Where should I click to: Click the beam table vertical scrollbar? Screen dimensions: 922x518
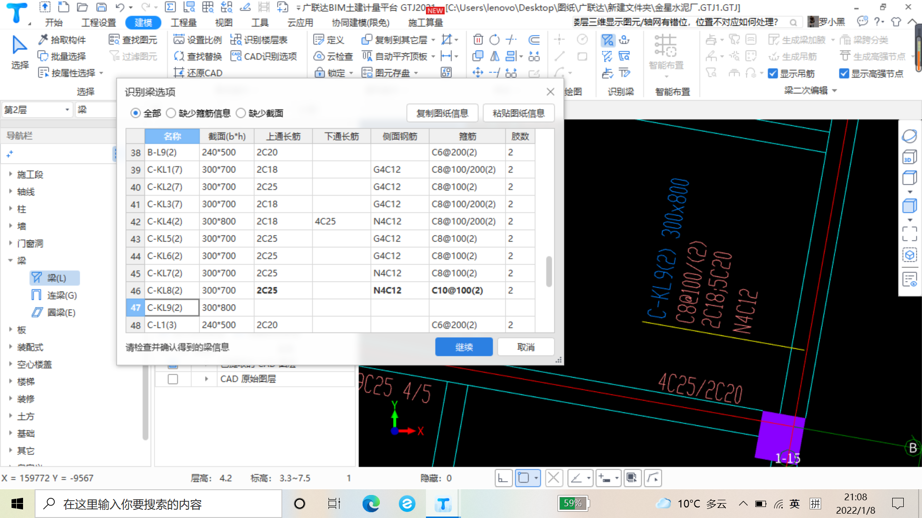coord(549,271)
